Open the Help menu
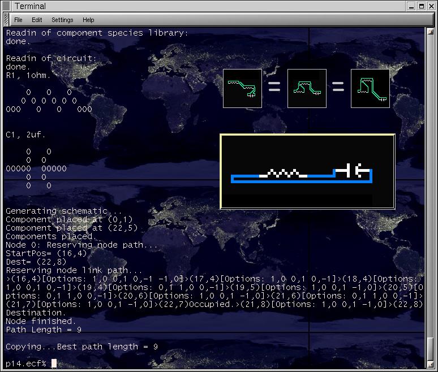This screenshot has height=372, width=438. tap(88, 20)
